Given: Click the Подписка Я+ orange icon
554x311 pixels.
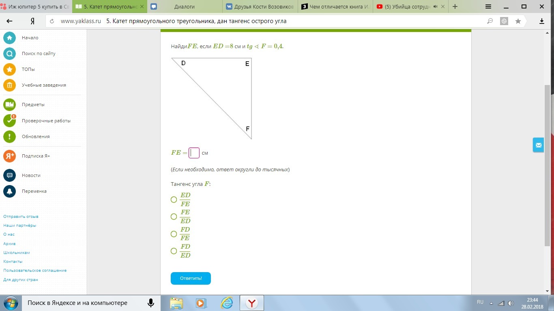Looking at the screenshot, I should tap(9, 156).
